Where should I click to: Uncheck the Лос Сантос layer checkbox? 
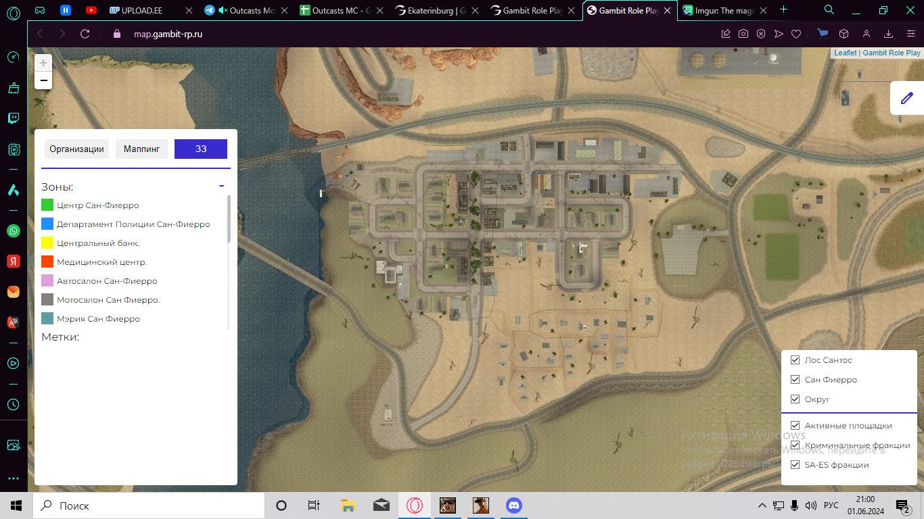click(x=795, y=360)
